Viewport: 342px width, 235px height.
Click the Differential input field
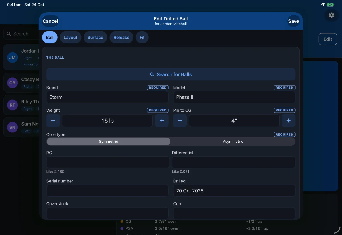(x=234, y=162)
